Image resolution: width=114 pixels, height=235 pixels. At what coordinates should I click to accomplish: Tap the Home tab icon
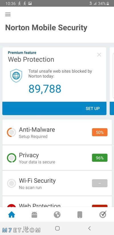coord(12,215)
